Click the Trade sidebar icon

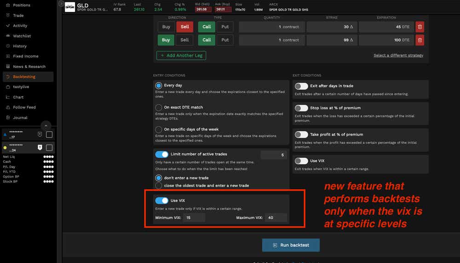(8, 15)
